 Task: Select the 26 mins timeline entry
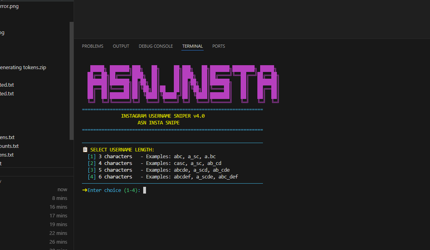pos(58,242)
